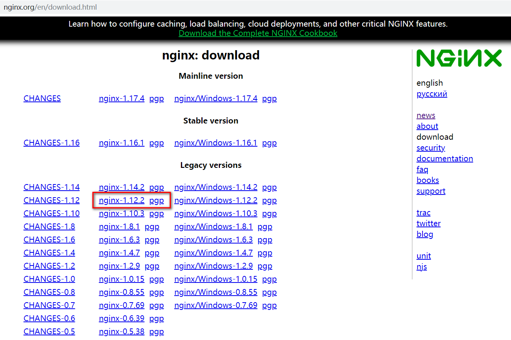Image resolution: width=511 pixels, height=340 pixels.
Task: Open Download the Complete NGINX Cookbook link
Action: [x=258, y=33]
